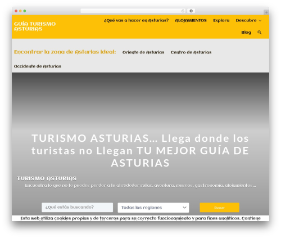Expand the Descubre menu chevron
This screenshot has width=281, height=238.
tap(260, 21)
